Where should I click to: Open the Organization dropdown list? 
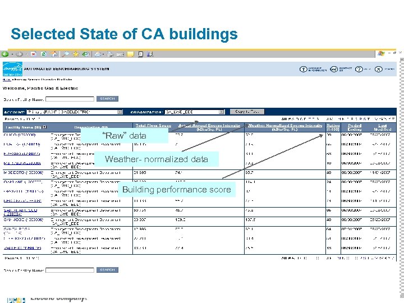[195, 112]
